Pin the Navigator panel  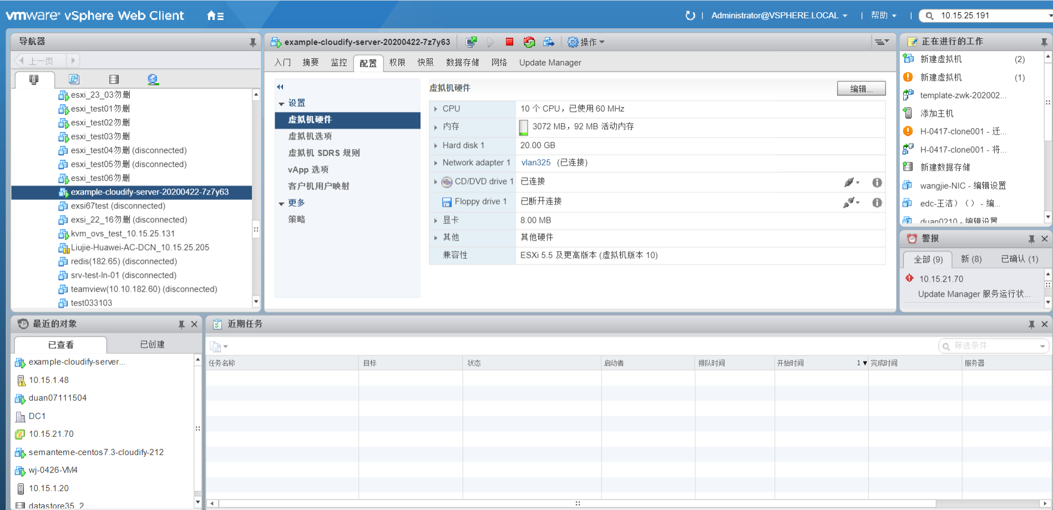click(x=252, y=42)
